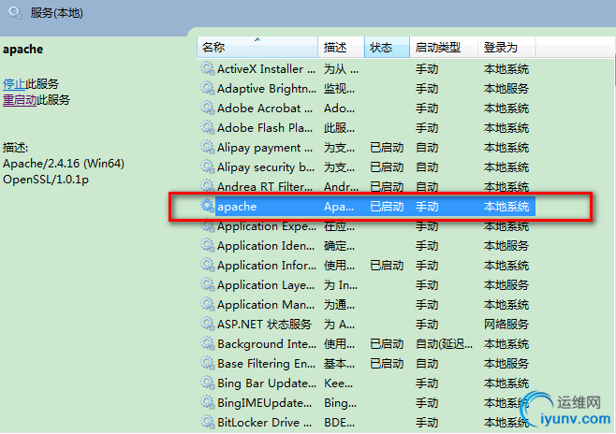Image resolution: width=616 pixels, height=434 pixels.
Task: Select the ASP.NET 状态服务 name
Action: (x=264, y=325)
